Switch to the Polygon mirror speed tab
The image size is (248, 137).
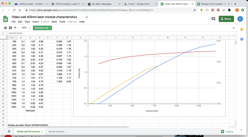213,4
